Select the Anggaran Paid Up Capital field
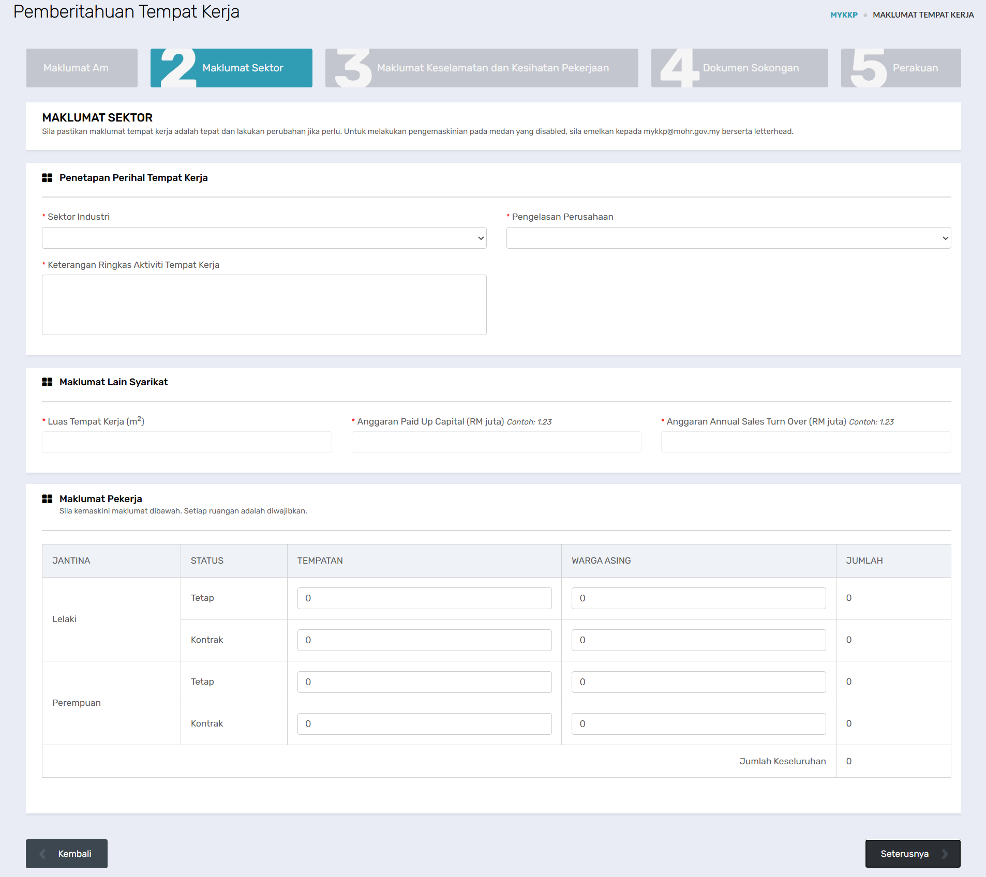The width and height of the screenshot is (986, 877). point(496,443)
